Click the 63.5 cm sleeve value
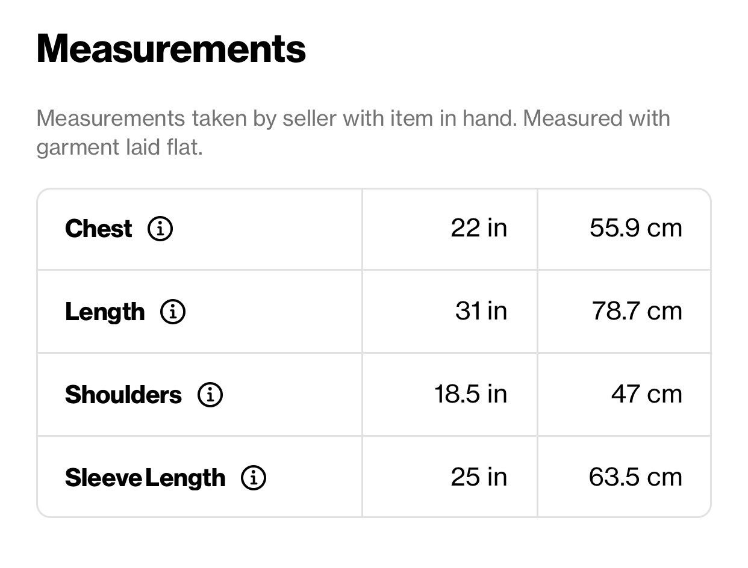 (636, 477)
